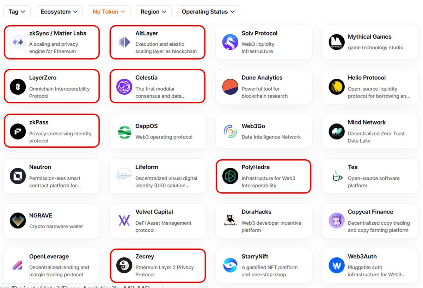Click 'Decentralized visual digital identity' description
Viewport: 423px width, 288px height.
click(x=166, y=182)
